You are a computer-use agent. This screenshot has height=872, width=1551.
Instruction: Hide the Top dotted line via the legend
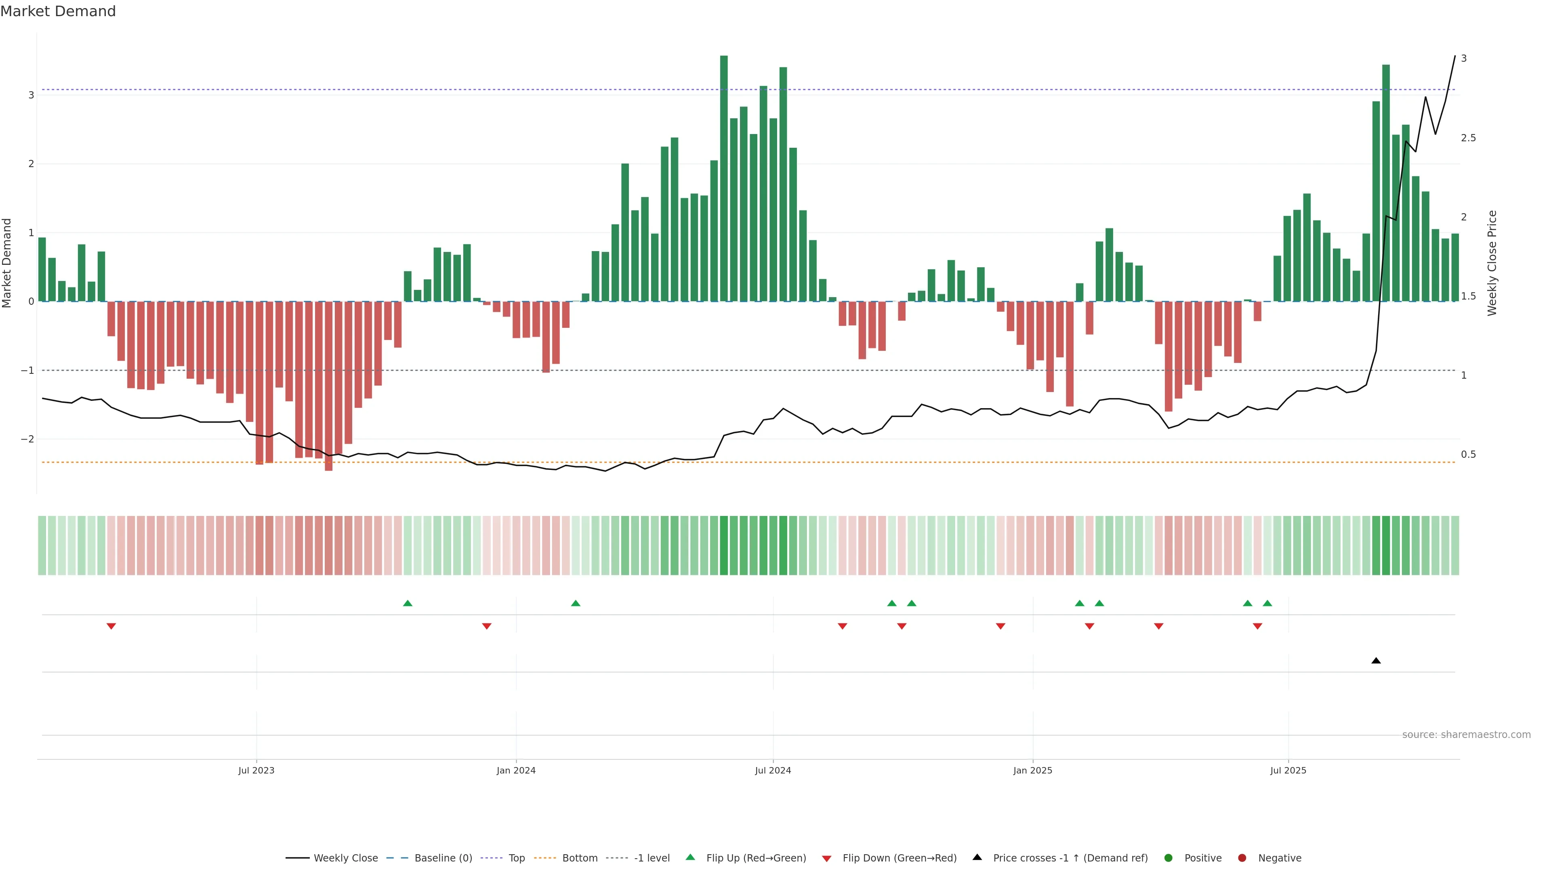(516, 857)
